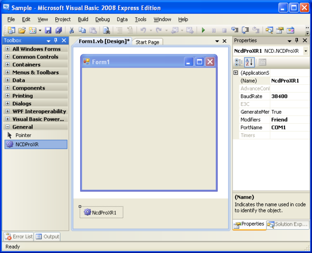
Task: Select the NCDProXR toolbox item
Action: point(36,144)
